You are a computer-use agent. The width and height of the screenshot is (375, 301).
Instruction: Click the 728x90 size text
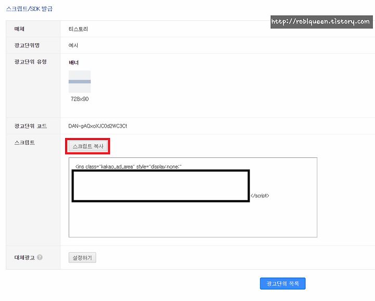point(80,99)
